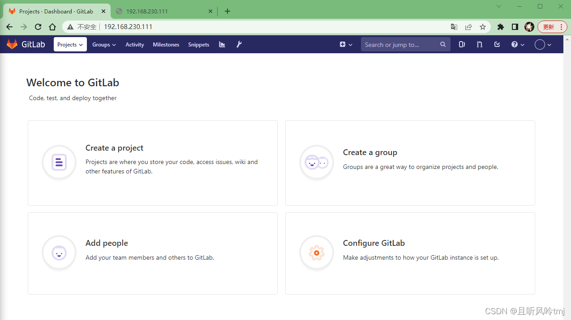Click the not secure warning icon

(70, 27)
